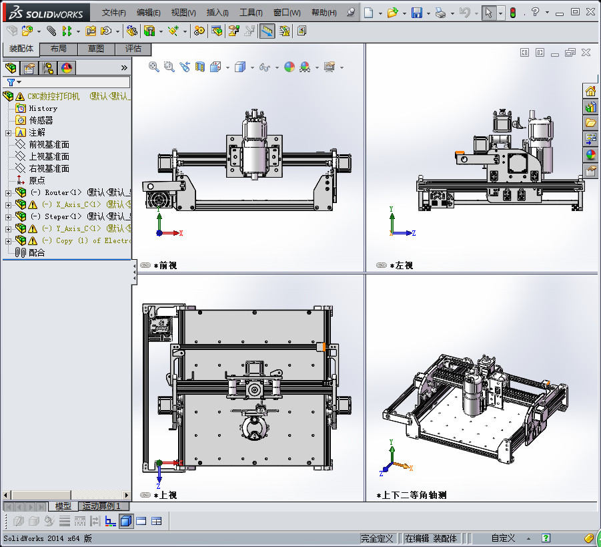601x547 pixels.
Task: Select 前视基准面 in feature tree
Action: [49, 145]
